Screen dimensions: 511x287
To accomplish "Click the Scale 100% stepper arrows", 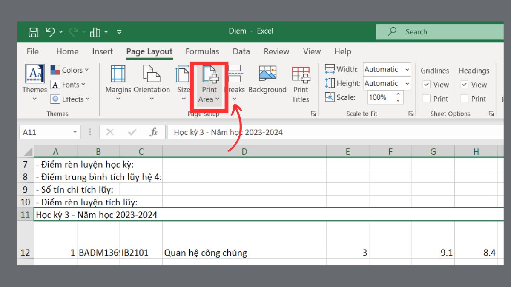I will (x=399, y=97).
